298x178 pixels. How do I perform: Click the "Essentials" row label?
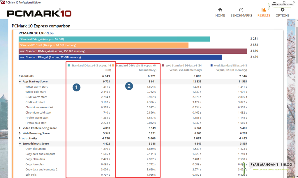coord(26,76)
